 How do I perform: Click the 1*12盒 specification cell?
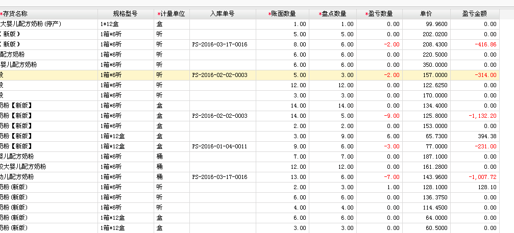click(126, 24)
